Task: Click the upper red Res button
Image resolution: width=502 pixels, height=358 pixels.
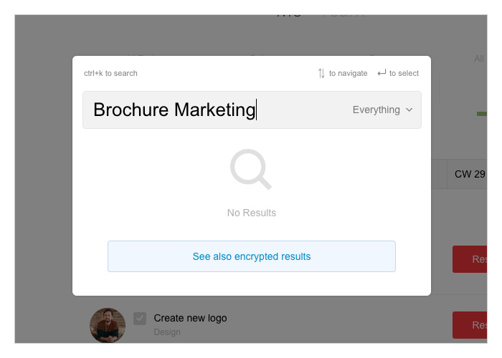Action: coord(470,259)
